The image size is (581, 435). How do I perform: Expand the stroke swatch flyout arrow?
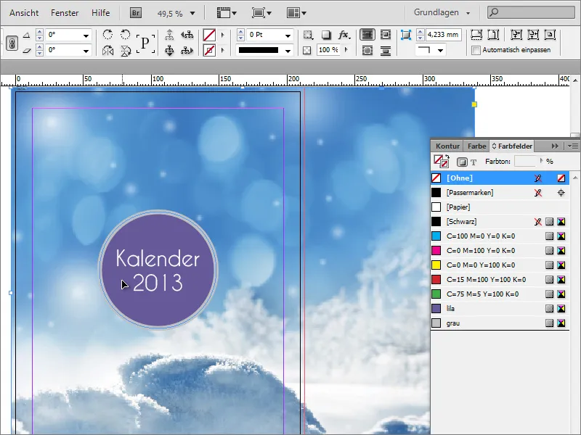click(x=223, y=50)
